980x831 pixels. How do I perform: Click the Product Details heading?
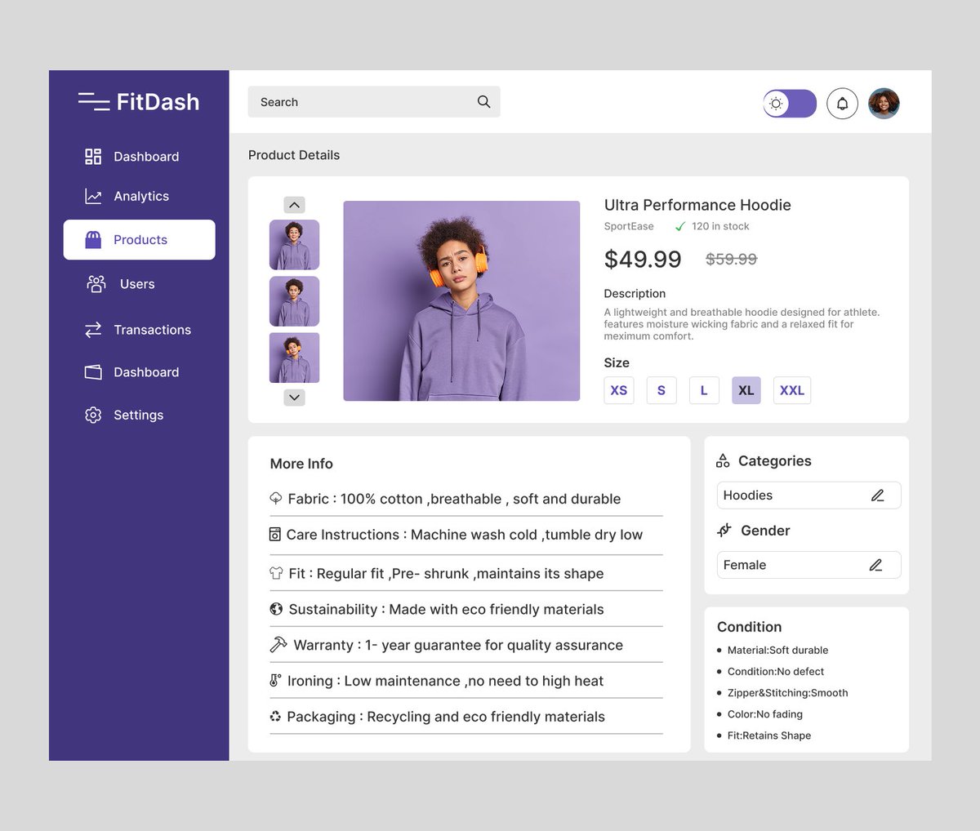click(294, 155)
